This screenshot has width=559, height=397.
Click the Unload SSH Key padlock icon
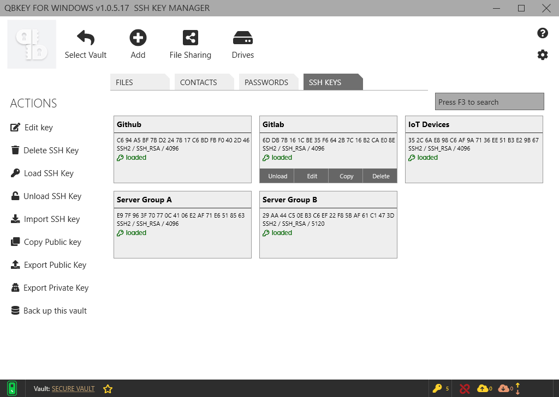[15, 196]
